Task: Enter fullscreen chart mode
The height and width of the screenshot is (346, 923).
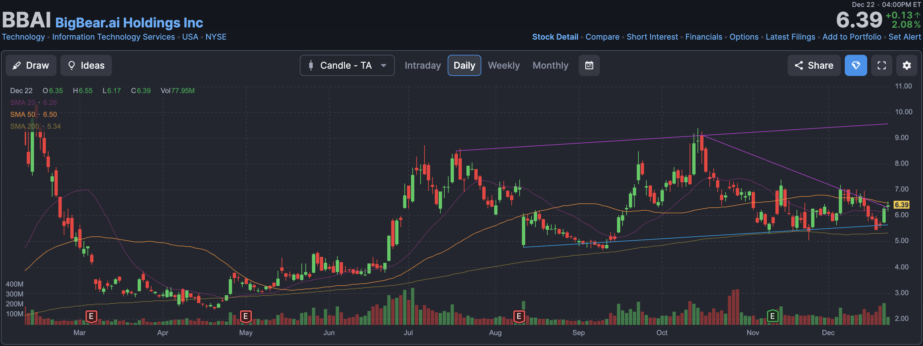Action: 881,65
